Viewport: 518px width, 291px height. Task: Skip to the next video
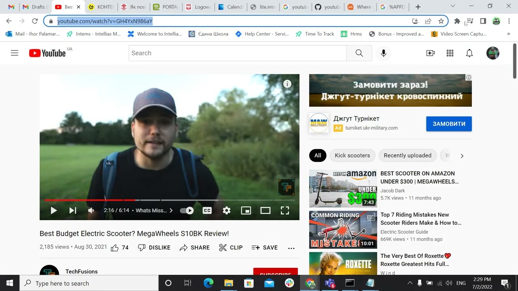coord(73,210)
